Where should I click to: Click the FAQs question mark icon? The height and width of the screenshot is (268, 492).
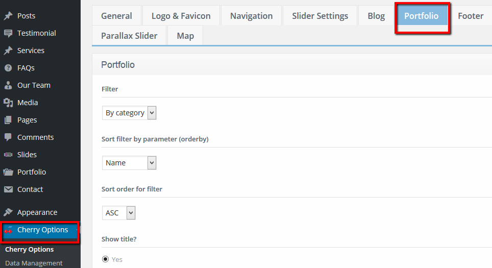click(8, 68)
